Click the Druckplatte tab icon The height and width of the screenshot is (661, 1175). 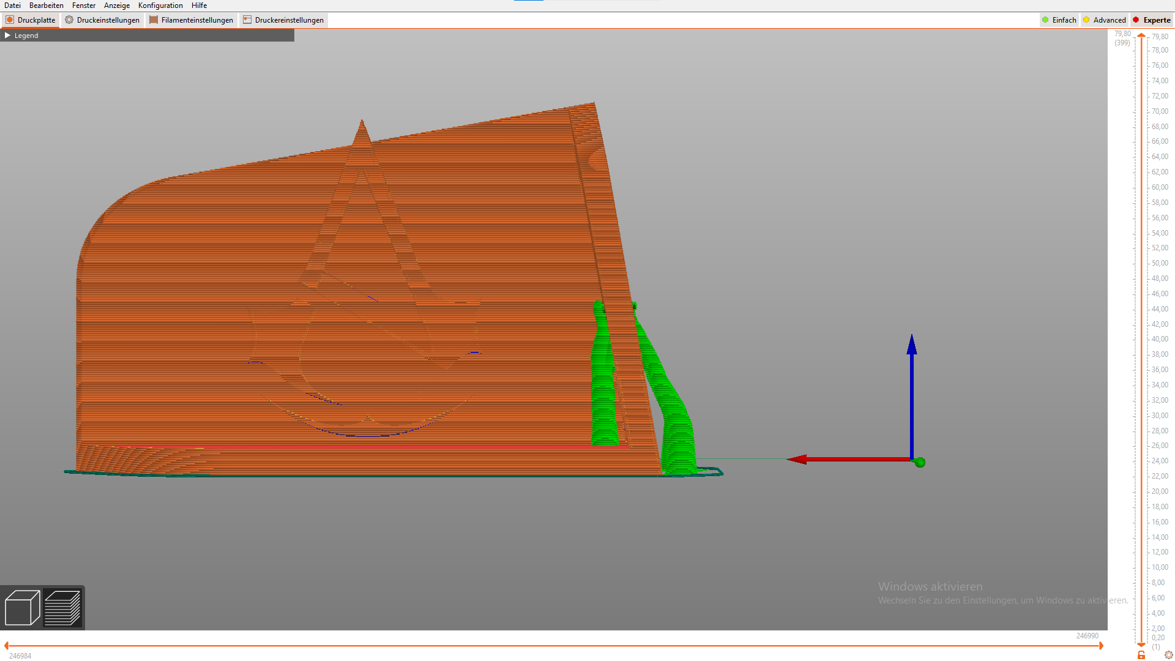tap(10, 20)
